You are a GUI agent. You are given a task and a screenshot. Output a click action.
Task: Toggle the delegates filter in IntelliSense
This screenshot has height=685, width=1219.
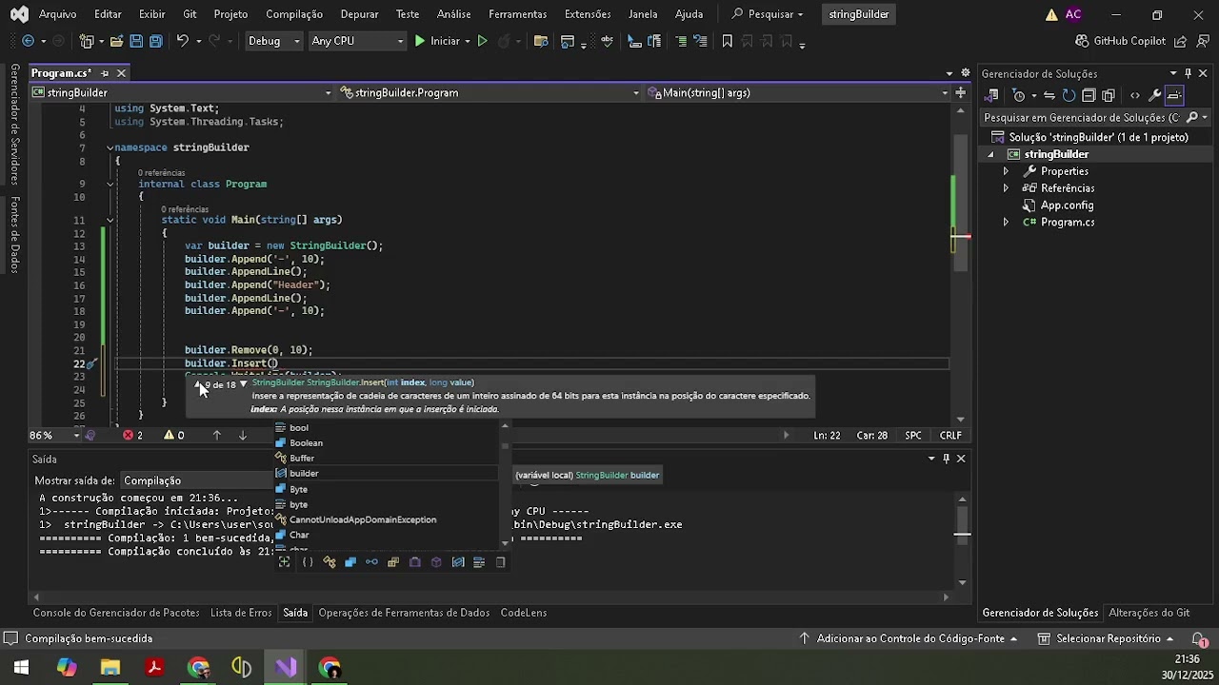point(415,562)
